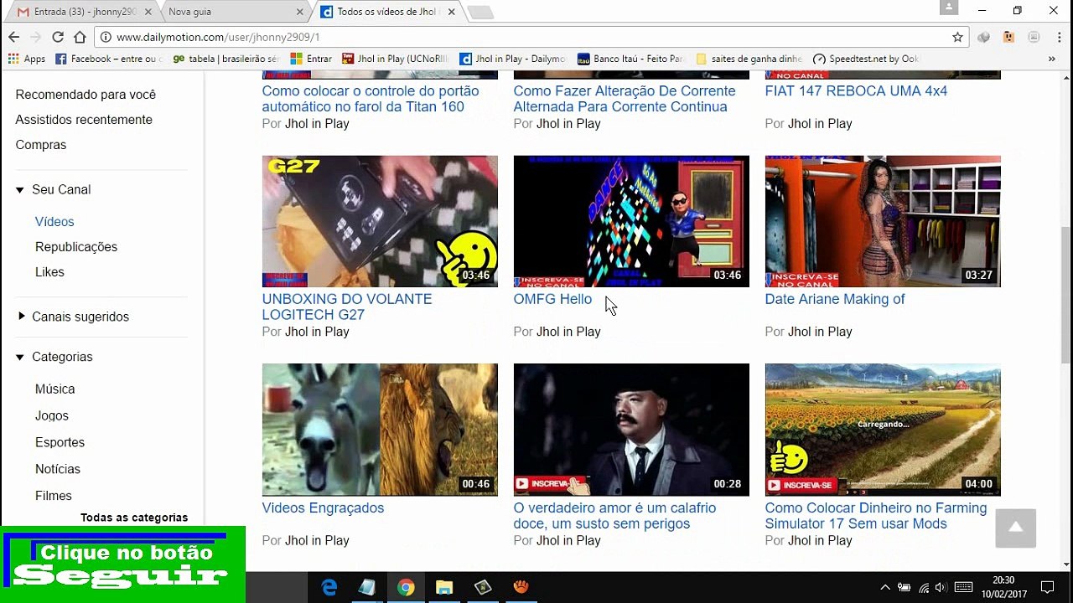Screen dimensions: 1073x603
Task: Open the Chrome menu (three dots)
Action: point(1058,37)
